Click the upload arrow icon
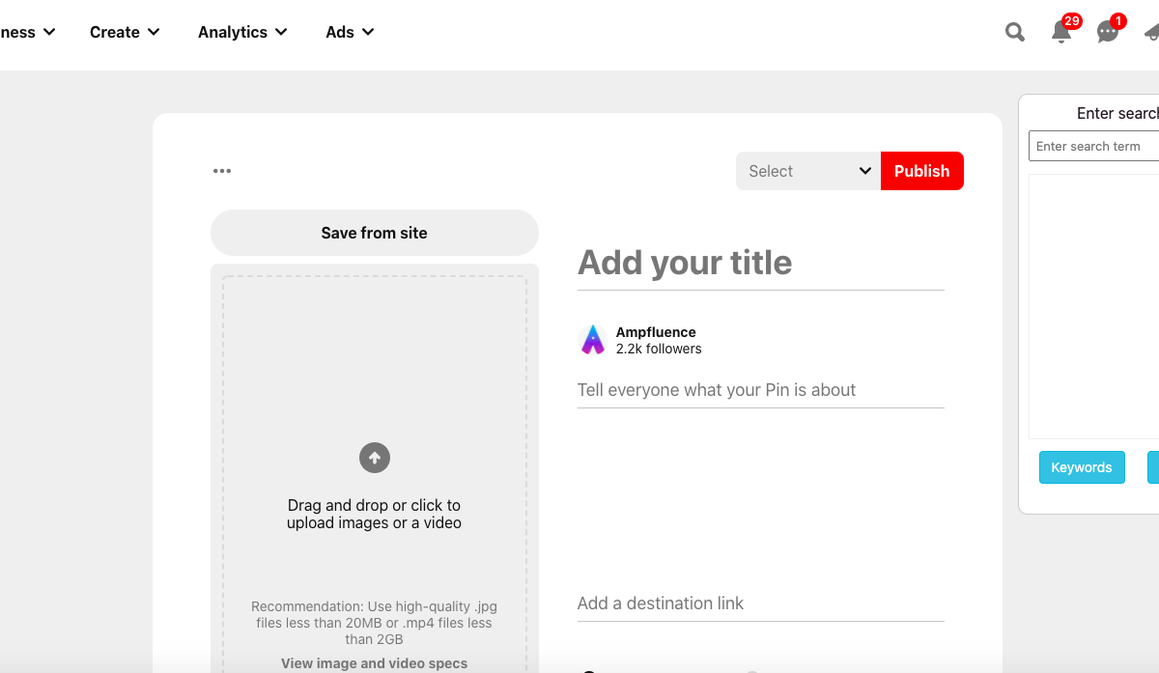This screenshot has height=673, width=1159. [x=375, y=458]
